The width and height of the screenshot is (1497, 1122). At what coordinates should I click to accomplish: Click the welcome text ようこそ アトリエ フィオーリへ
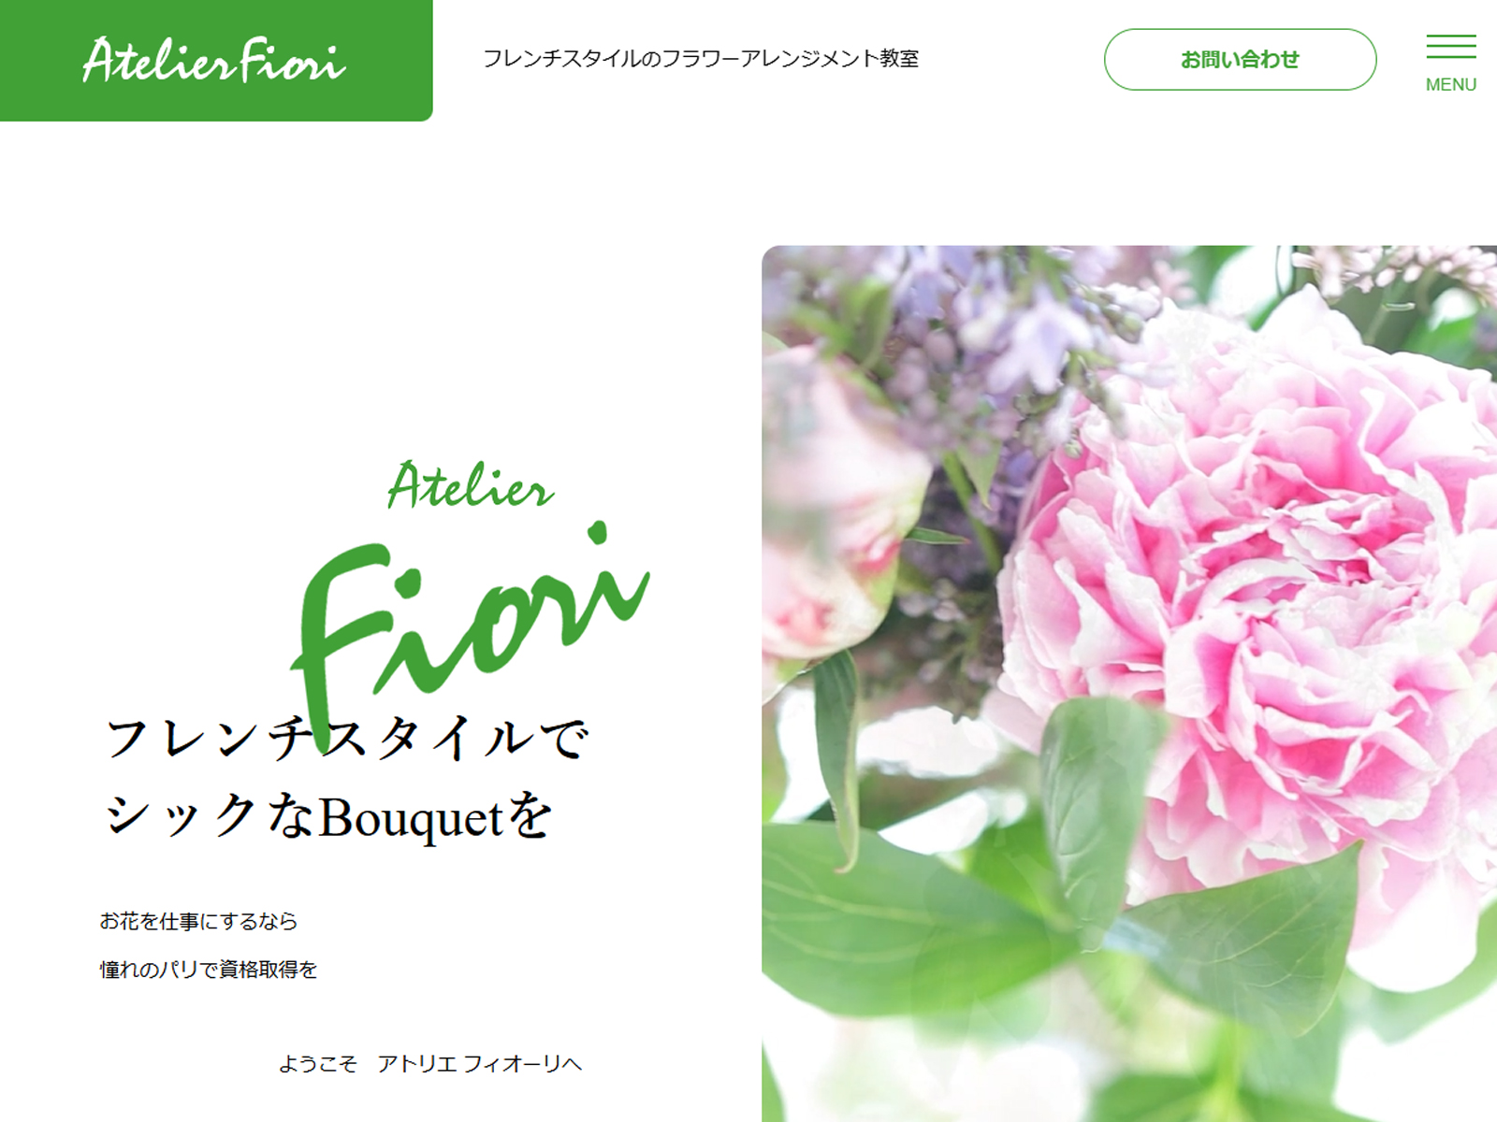pyautogui.click(x=430, y=1064)
